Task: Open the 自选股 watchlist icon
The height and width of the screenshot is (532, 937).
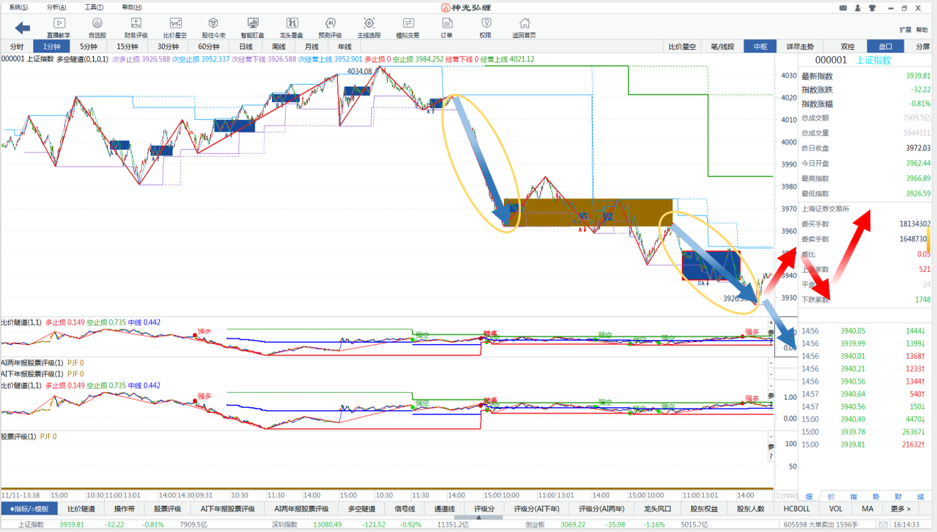Action: tap(97, 27)
